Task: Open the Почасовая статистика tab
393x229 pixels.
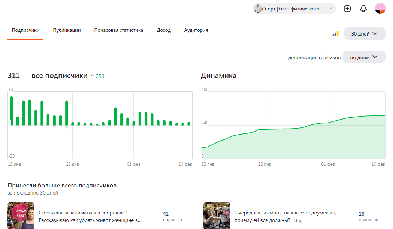Action: [x=118, y=30]
